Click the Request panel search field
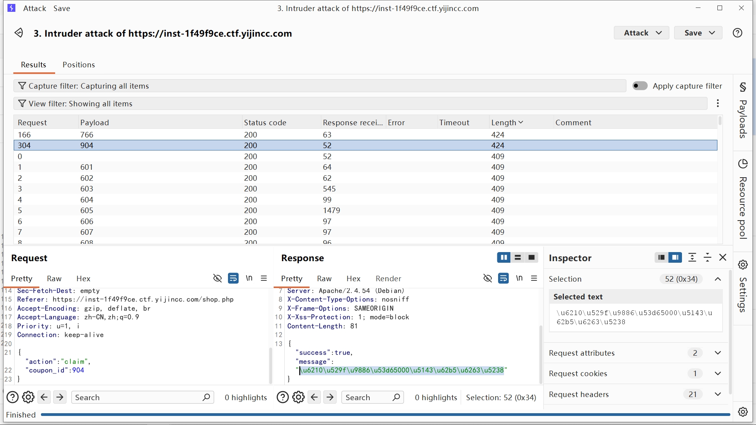The width and height of the screenshot is (756, 425). (x=138, y=397)
